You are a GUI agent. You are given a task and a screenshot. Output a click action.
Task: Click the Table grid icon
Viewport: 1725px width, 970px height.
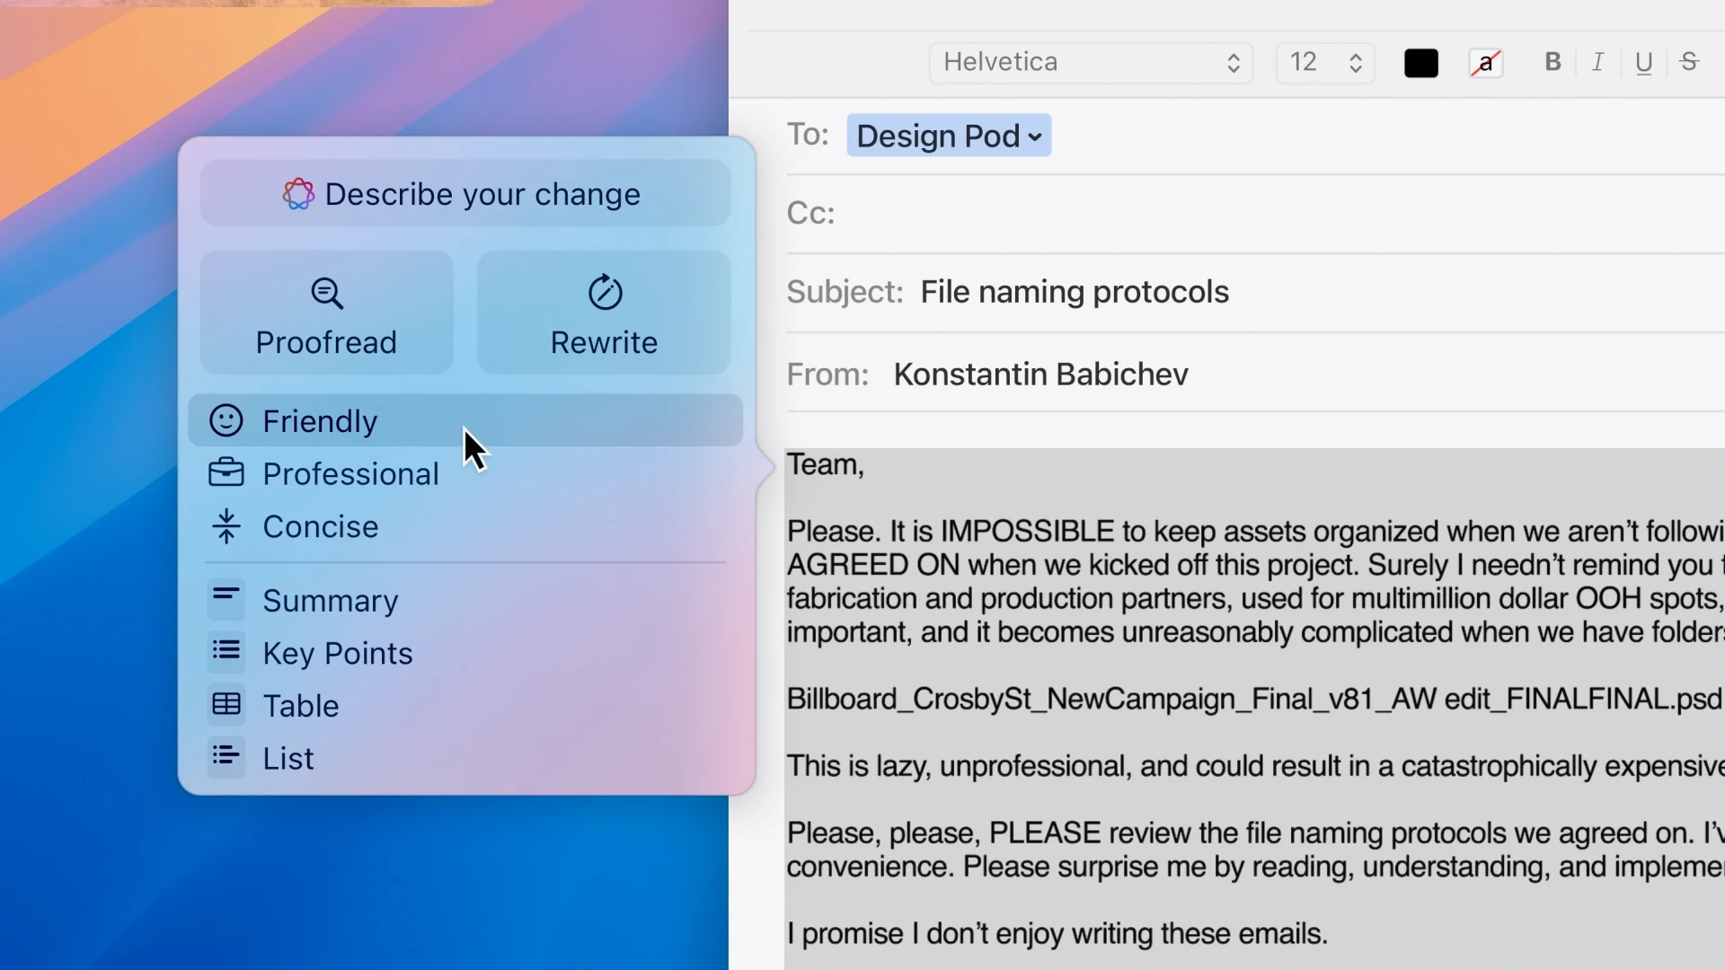point(226,704)
